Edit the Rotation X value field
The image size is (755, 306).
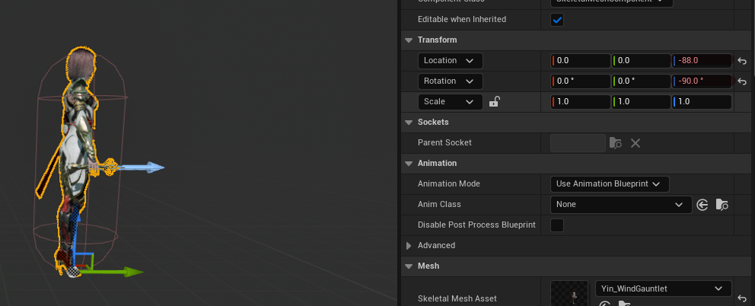tap(581, 81)
